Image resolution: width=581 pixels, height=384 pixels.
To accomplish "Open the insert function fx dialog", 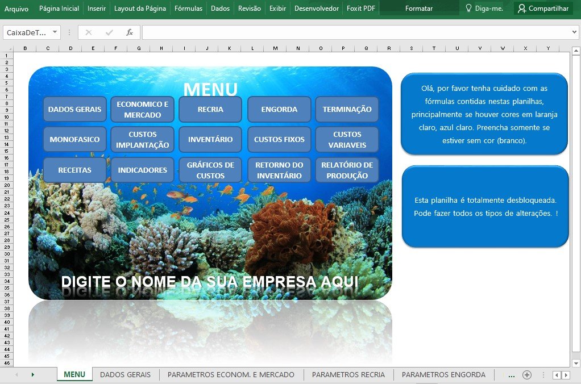I will pos(129,32).
